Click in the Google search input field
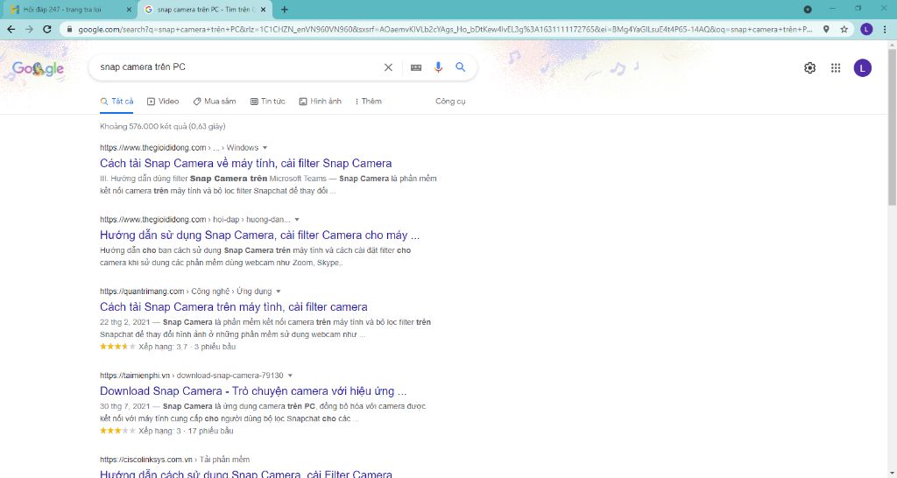The height and width of the screenshot is (478, 897). (x=237, y=67)
